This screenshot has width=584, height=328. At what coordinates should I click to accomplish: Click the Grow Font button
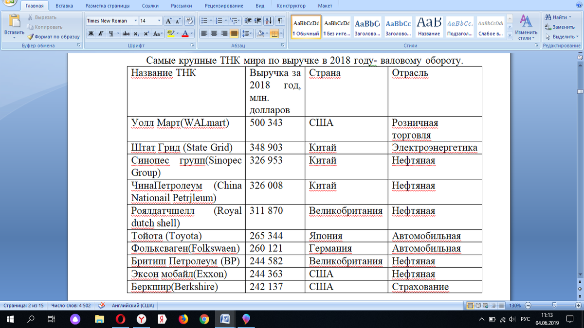point(168,21)
